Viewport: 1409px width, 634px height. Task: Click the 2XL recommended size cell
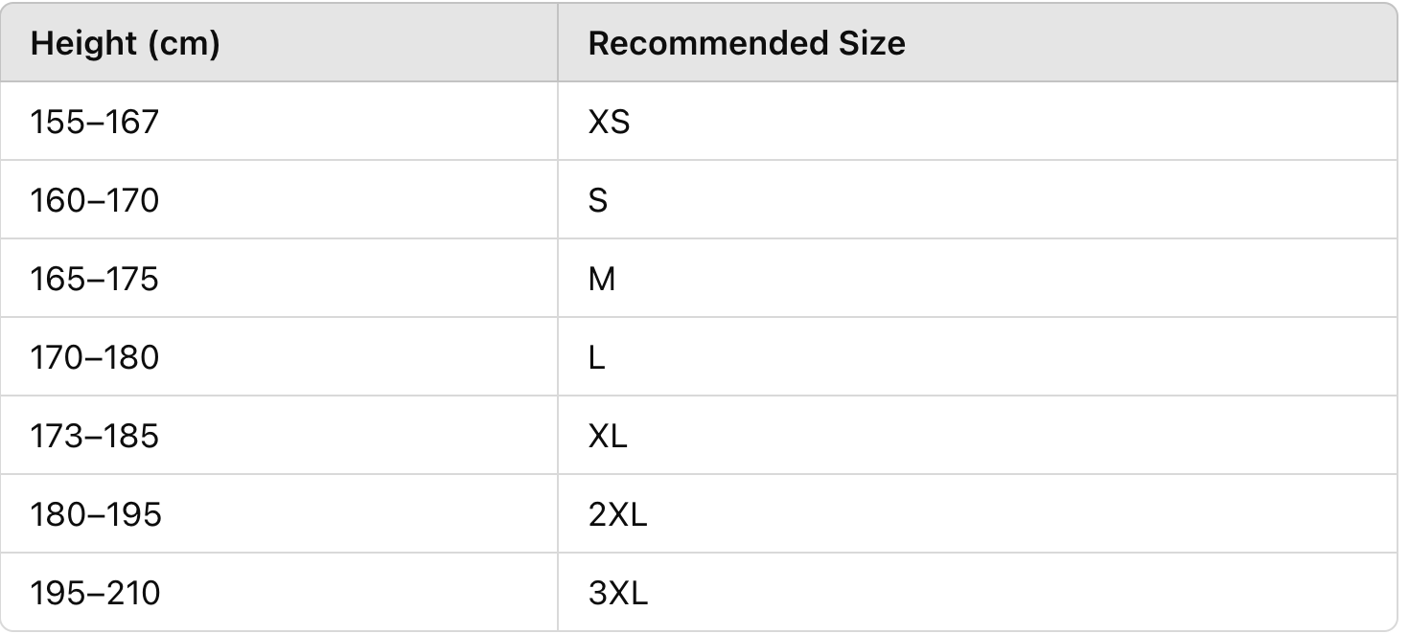[617, 515]
